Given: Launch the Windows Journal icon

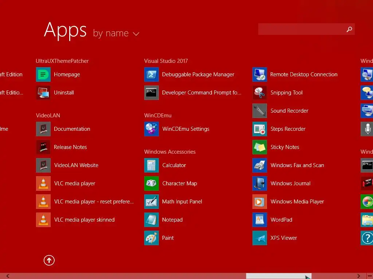Looking at the screenshot, I should coord(260,183).
